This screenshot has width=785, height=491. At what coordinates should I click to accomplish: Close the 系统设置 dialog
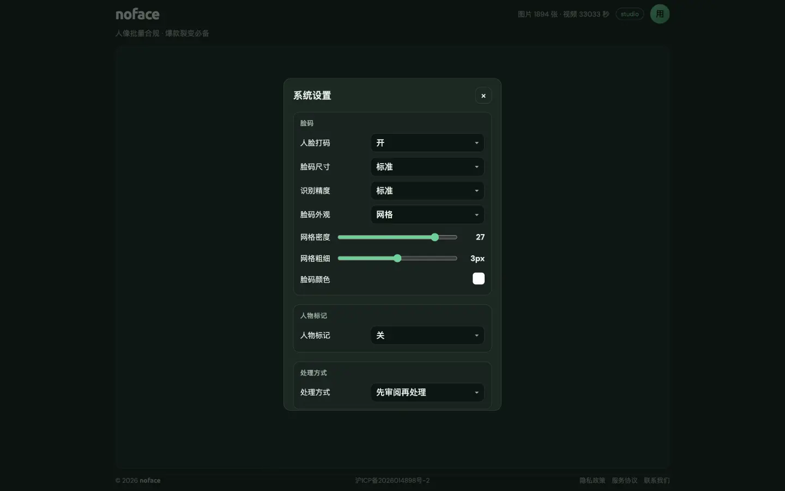pyautogui.click(x=483, y=95)
